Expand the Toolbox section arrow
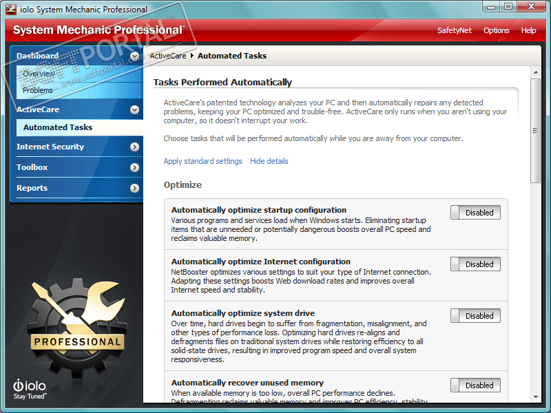Screen dimensions: 551x413 (x=134, y=167)
